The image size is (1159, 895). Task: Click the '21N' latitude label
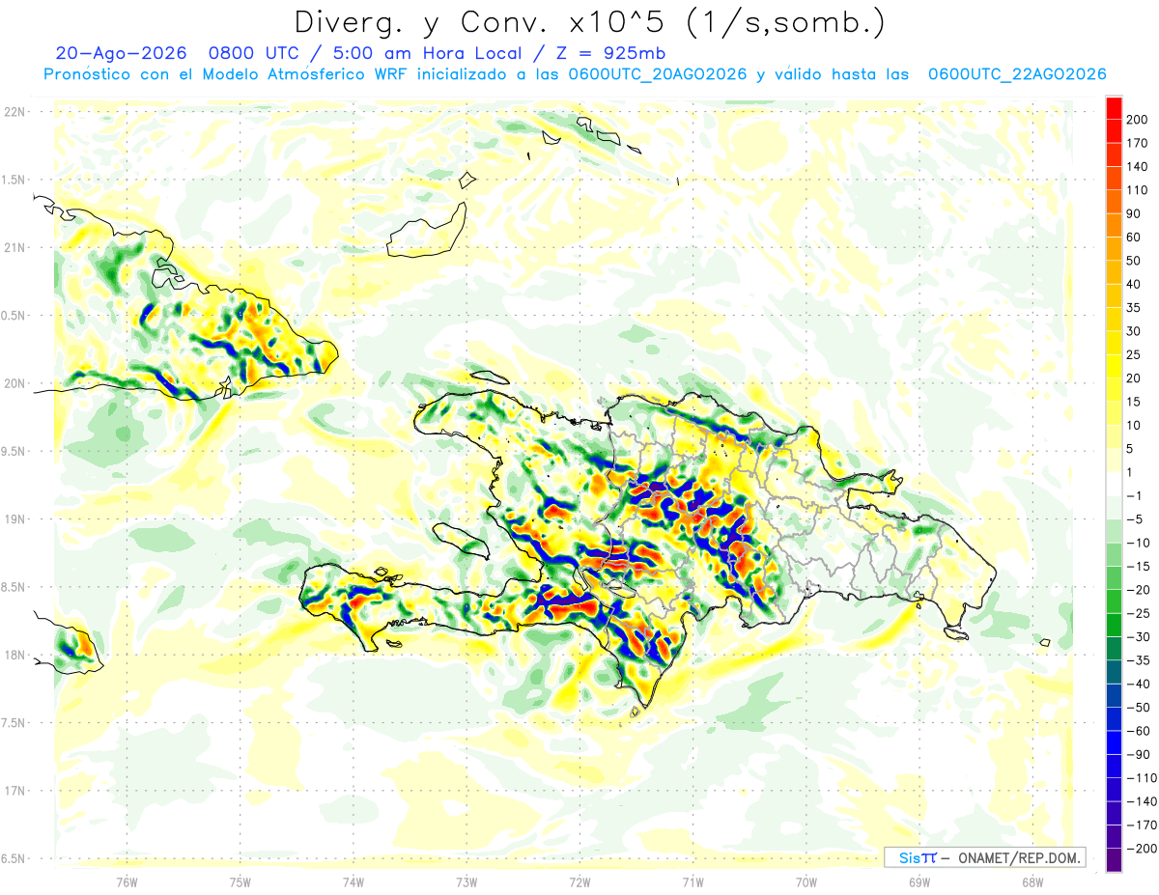[x=14, y=247]
